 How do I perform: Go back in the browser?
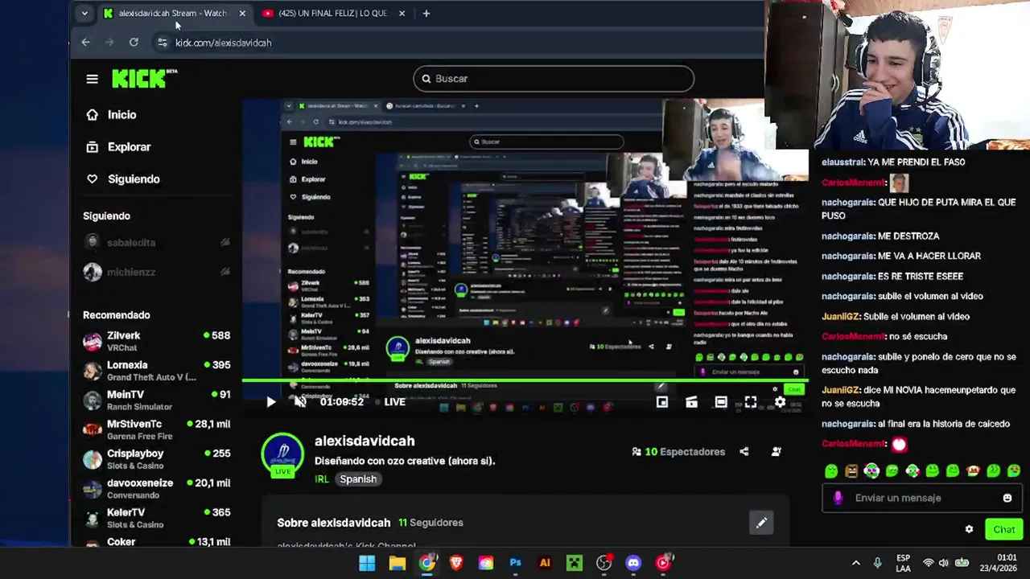pyautogui.click(x=85, y=43)
